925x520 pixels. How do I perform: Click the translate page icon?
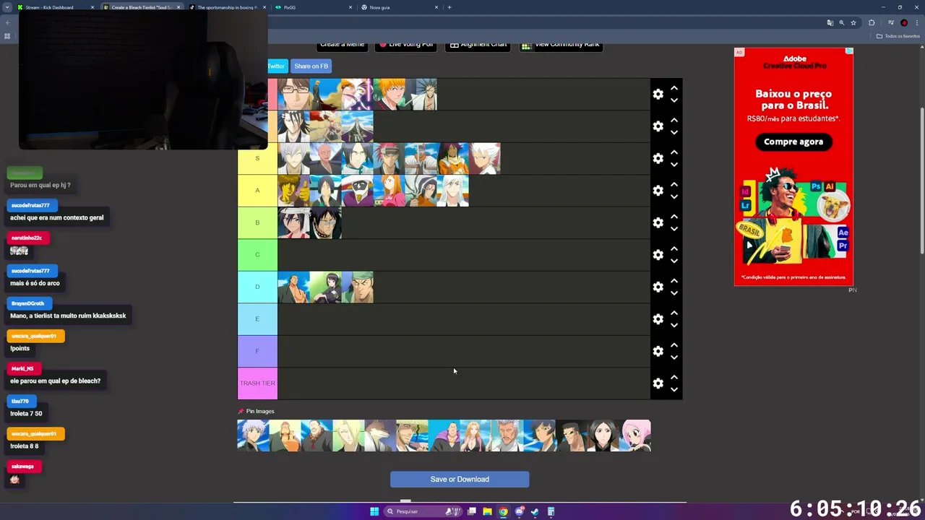pyautogui.click(x=830, y=22)
